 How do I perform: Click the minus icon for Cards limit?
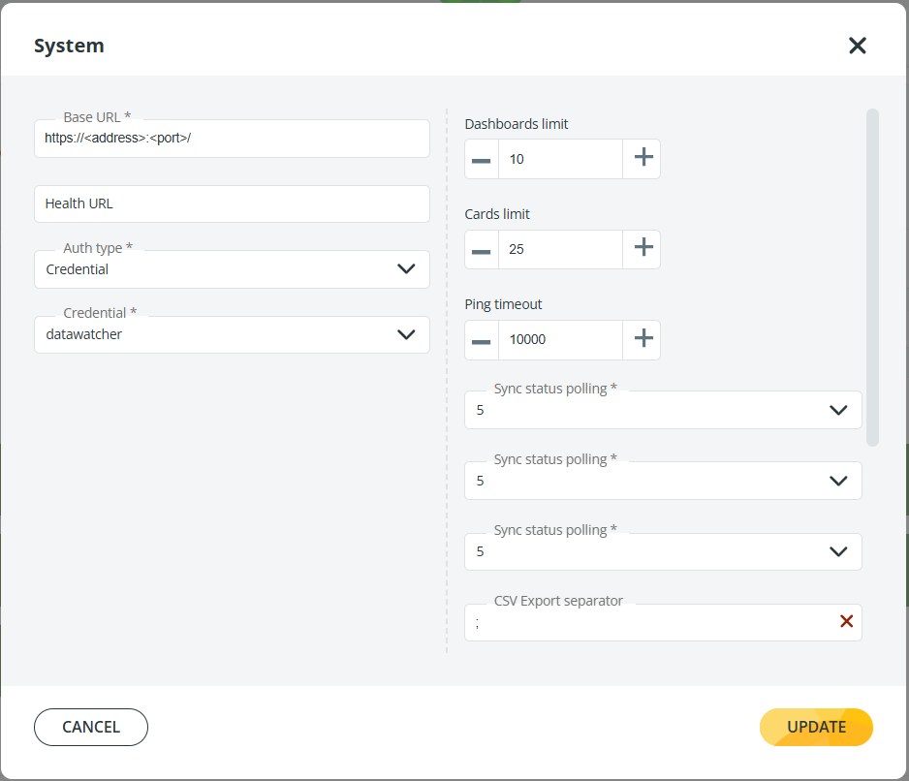482,249
